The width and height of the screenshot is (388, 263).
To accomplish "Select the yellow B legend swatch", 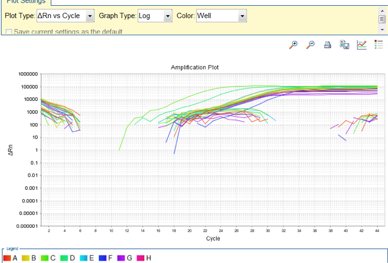I will click(x=26, y=258).
